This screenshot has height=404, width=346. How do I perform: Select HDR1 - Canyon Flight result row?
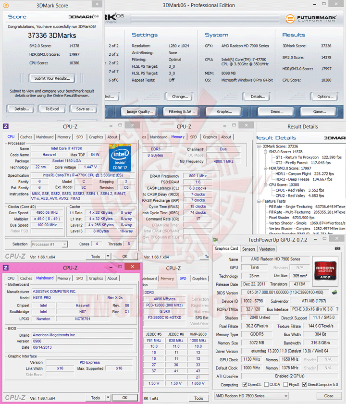tap(305, 174)
